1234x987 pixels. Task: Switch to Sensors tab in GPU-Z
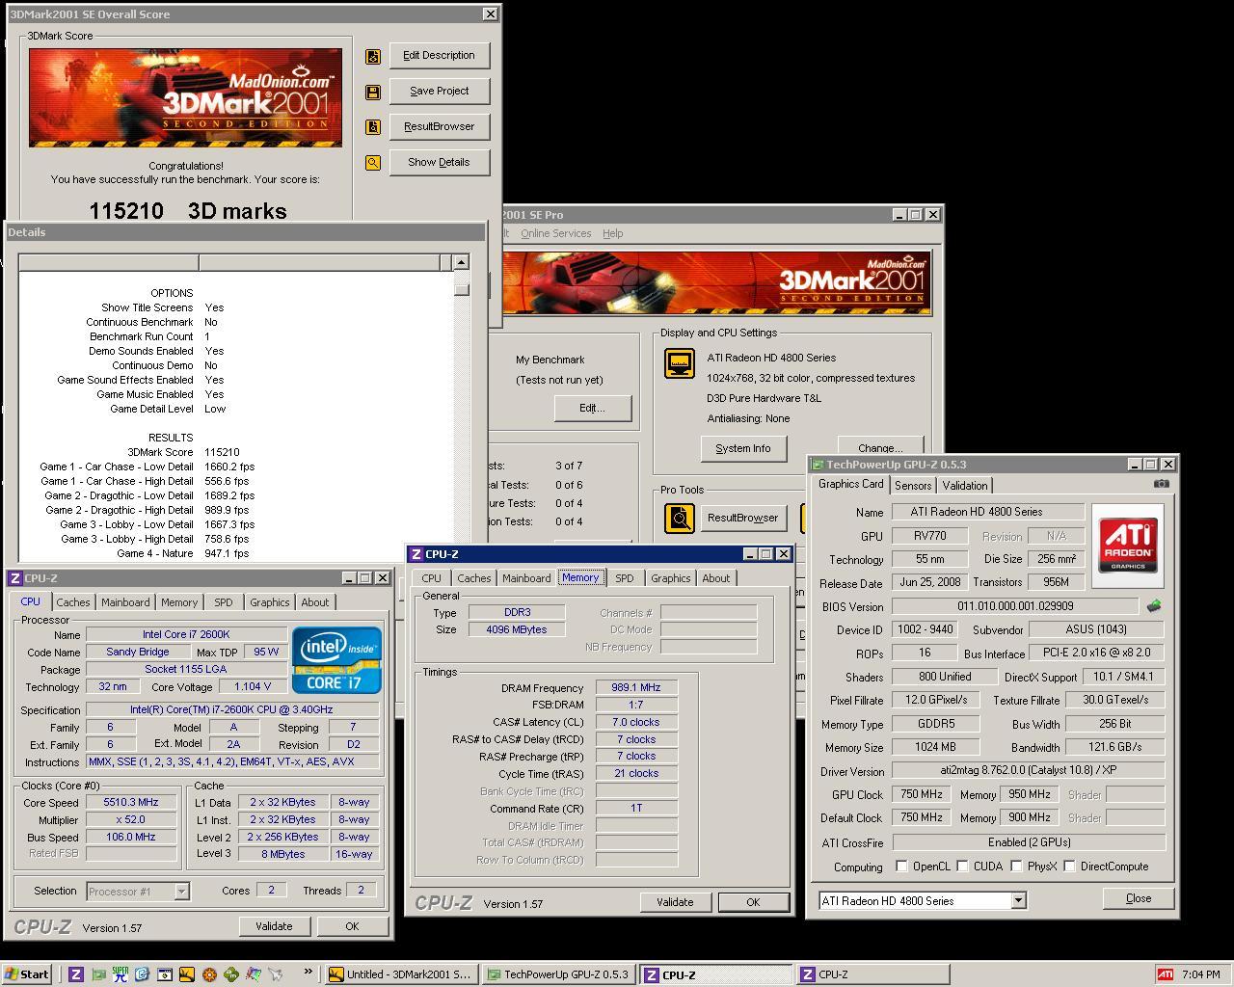[x=912, y=486]
